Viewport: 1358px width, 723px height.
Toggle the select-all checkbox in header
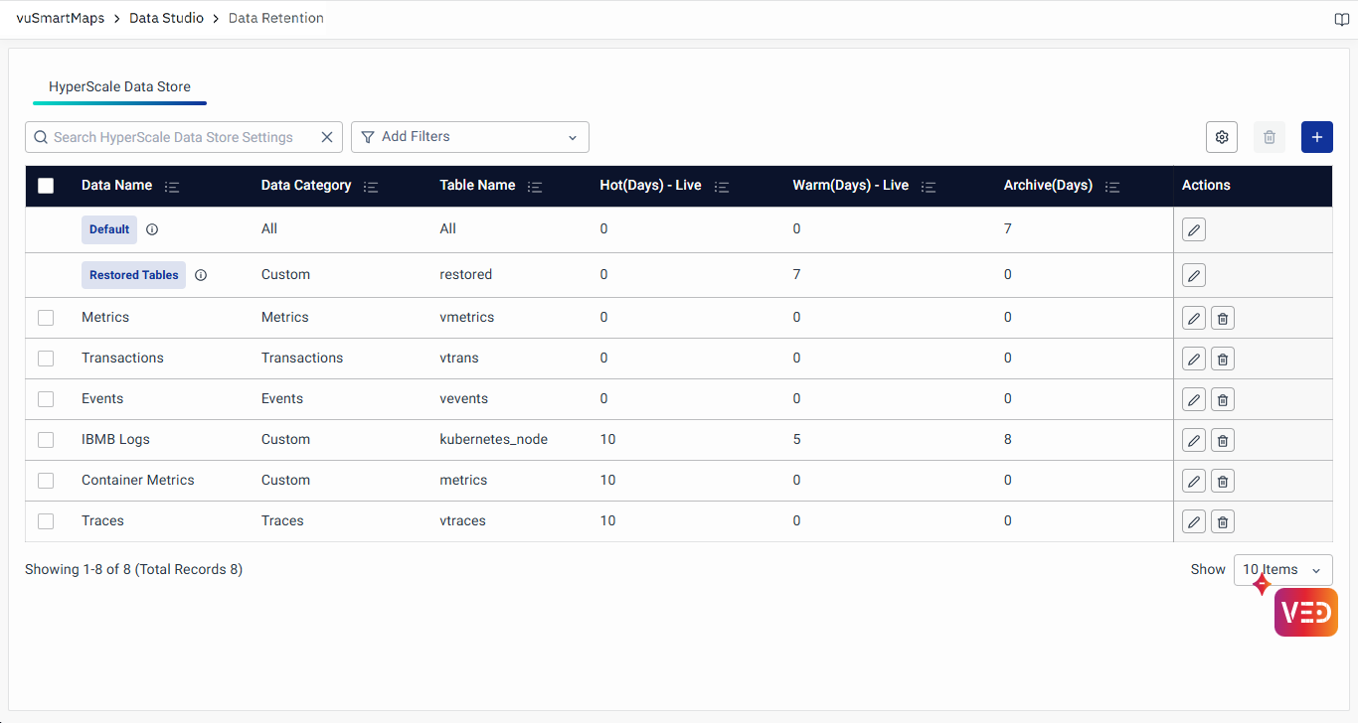pos(46,186)
